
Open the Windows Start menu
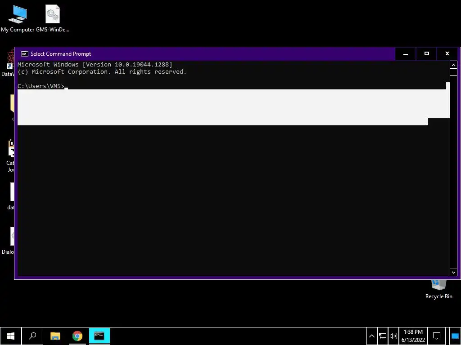(x=11, y=336)
